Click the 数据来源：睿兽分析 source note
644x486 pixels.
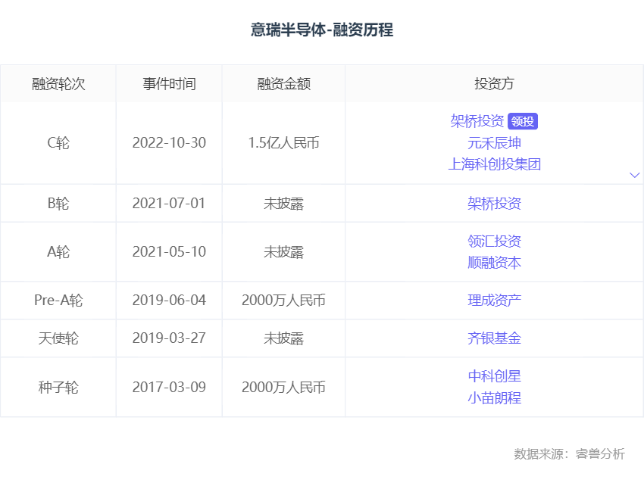[570, 453]
